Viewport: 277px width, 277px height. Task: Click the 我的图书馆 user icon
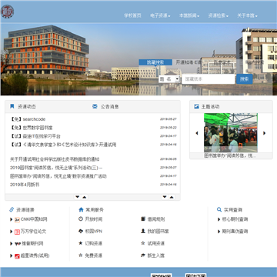pos(143,231)
